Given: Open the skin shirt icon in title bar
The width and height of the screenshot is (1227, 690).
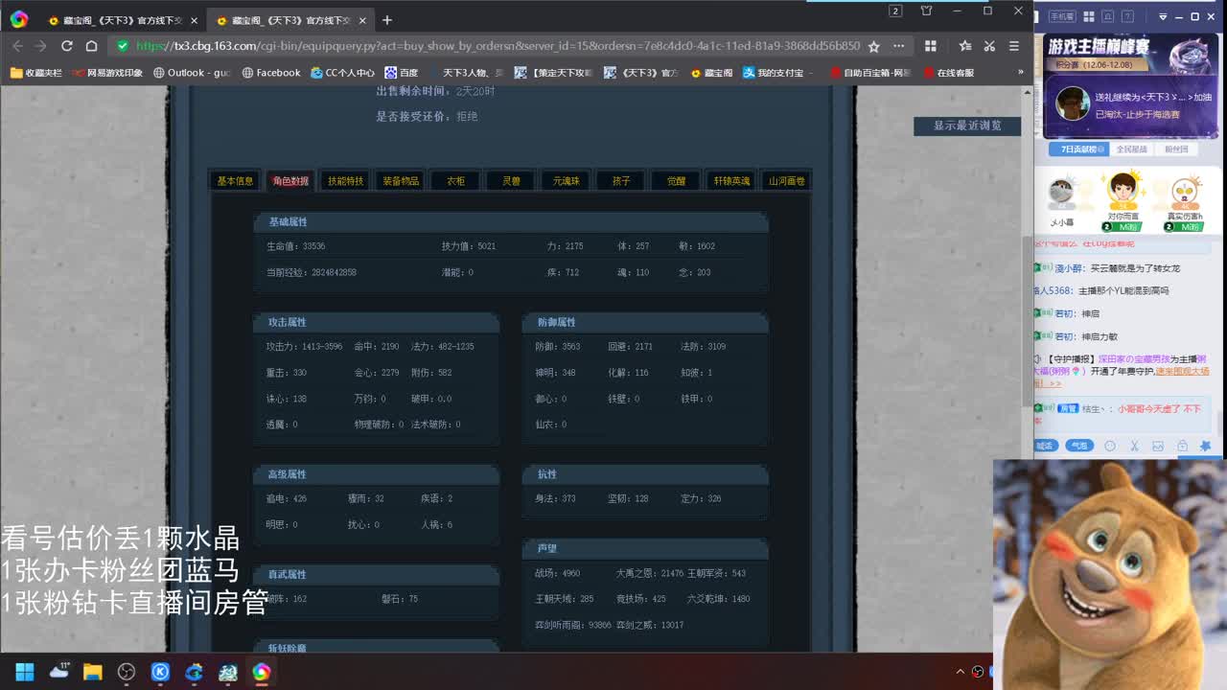Looking at the screenshot, I should point(926,11).
